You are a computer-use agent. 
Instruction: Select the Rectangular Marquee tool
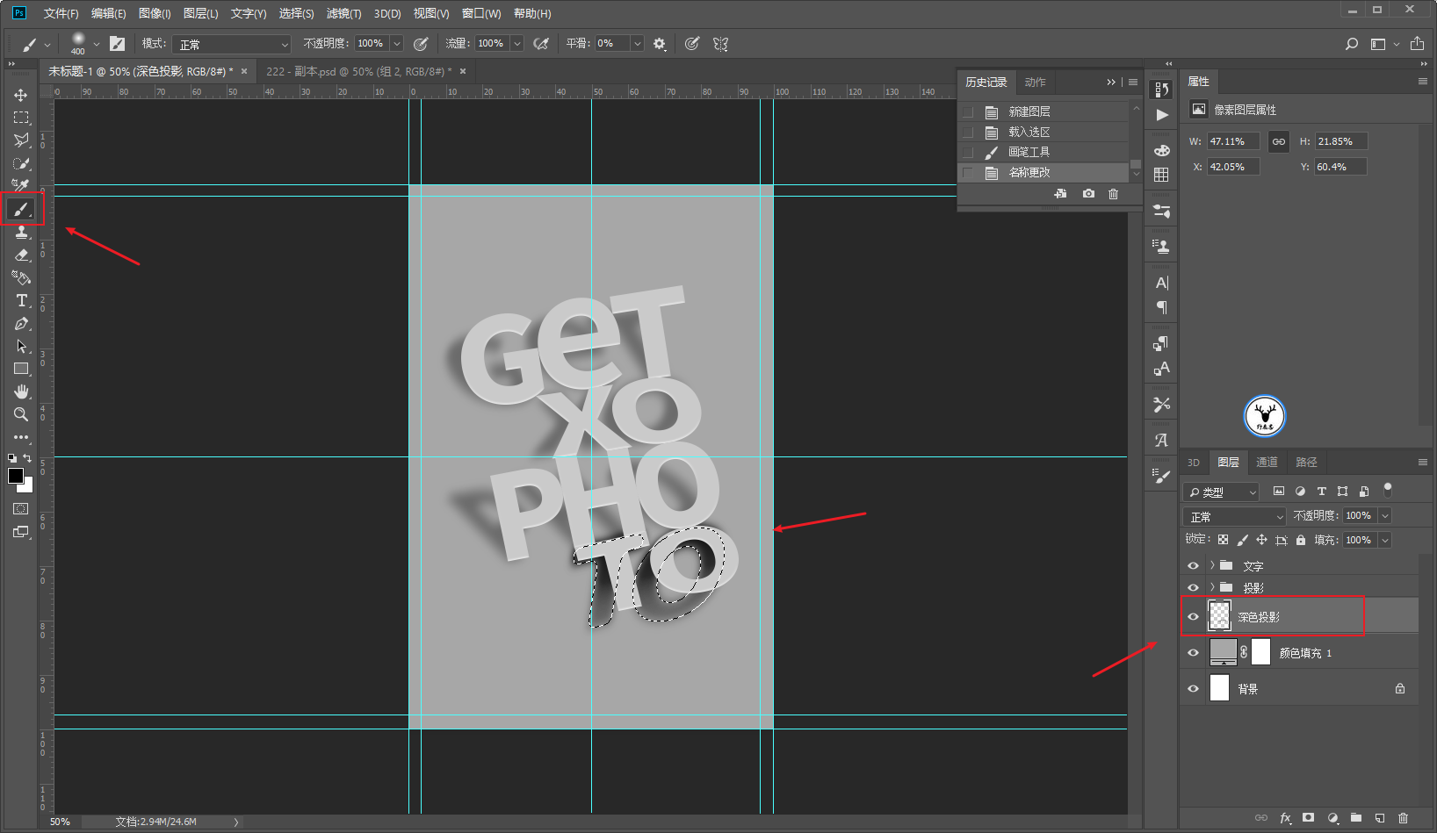21,118
